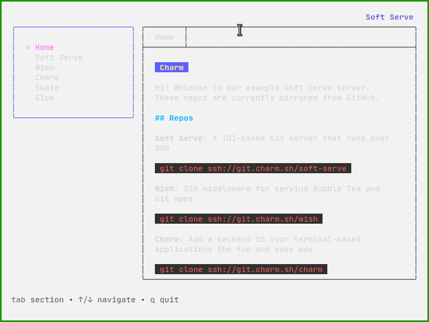Click the empty tab bar next to Home
The width and height of the screenshot is (429, 322).
(x=298, y=37)
